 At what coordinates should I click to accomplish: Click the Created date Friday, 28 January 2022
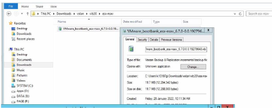pyautogui.click(x=168, y=99)
